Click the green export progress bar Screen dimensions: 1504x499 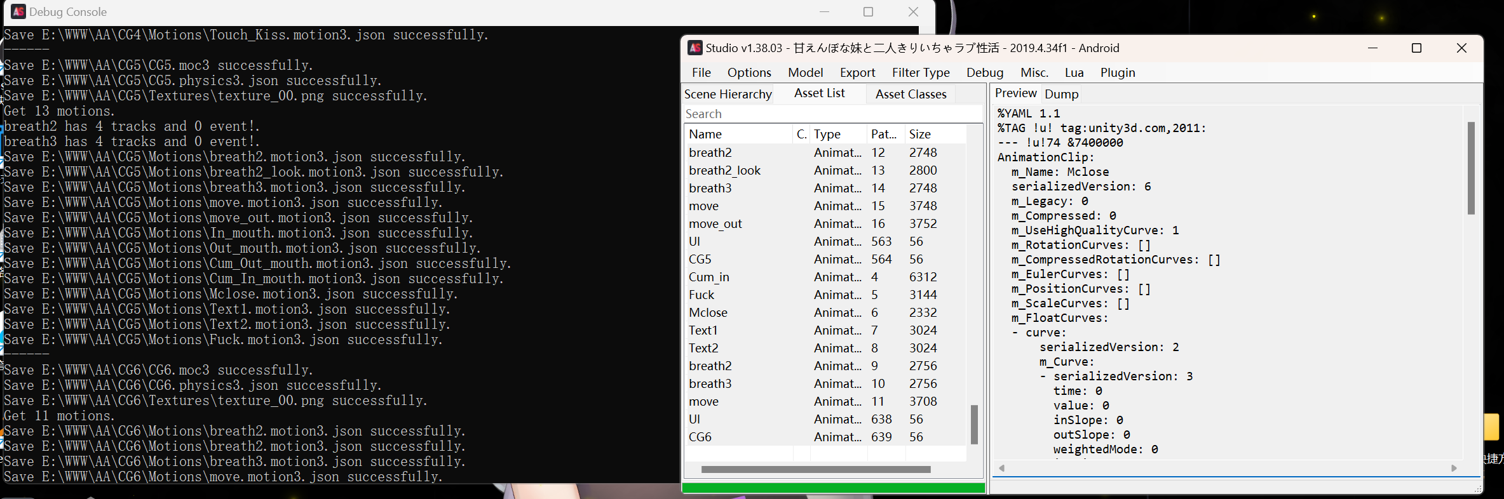pos(833,488)
